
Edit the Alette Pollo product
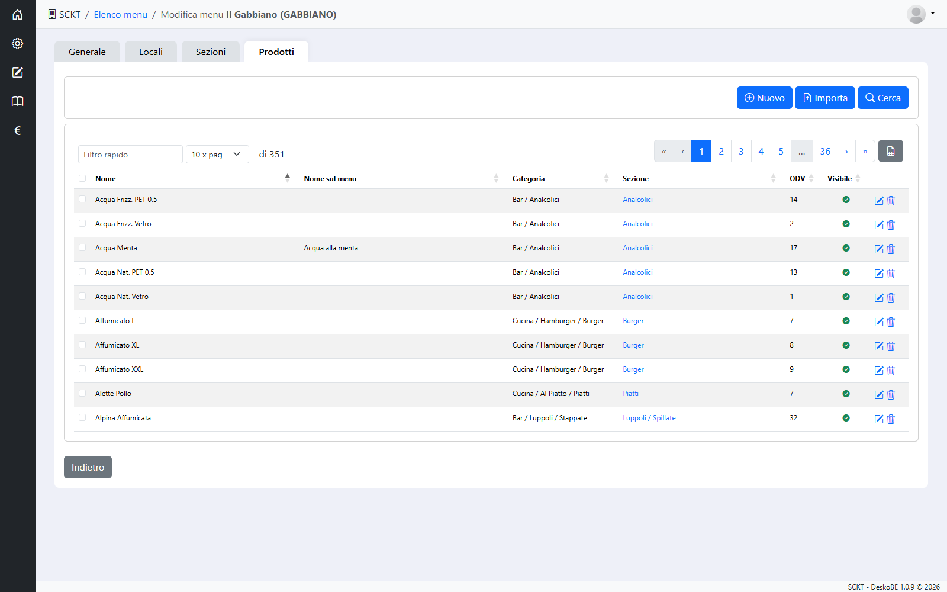click(879, 395)
